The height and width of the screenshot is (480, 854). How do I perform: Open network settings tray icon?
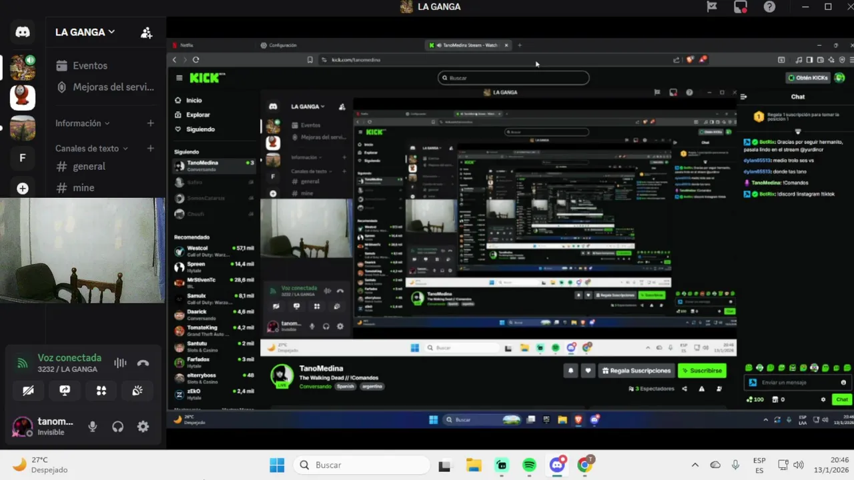click(785, 465)
